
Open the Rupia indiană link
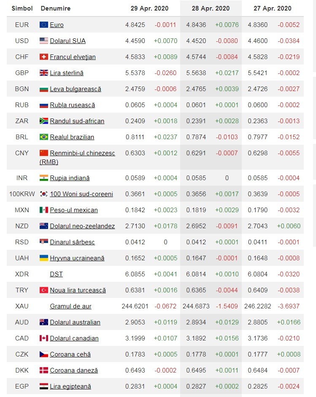(70, 178)
